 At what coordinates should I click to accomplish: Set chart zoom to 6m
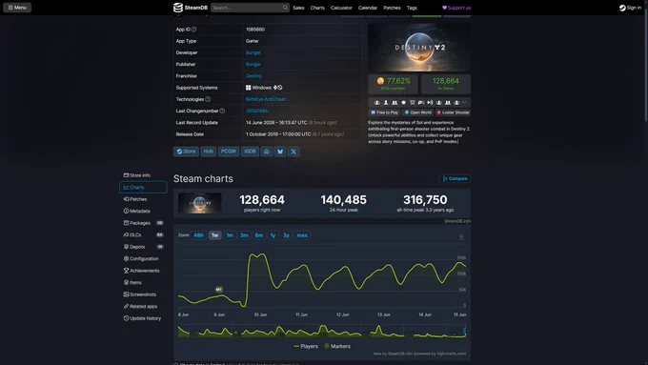[259, 235]
